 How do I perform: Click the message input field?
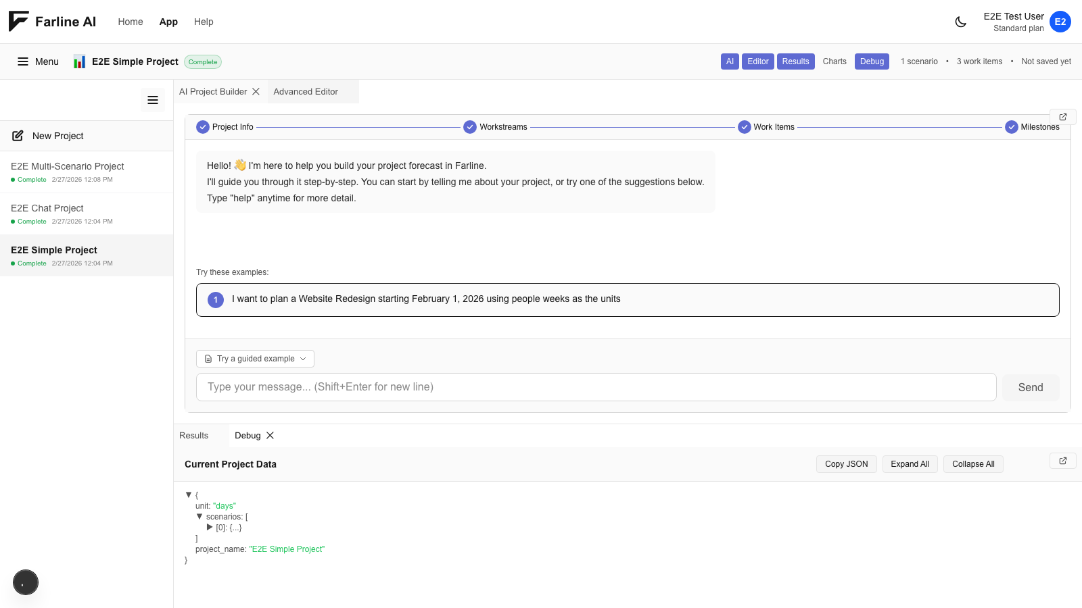(596, 387)
